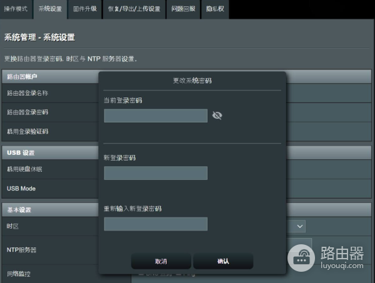Click the 路由器登录密码 row label
This screenshot has height=283, width=375.
tap(27, 112)
